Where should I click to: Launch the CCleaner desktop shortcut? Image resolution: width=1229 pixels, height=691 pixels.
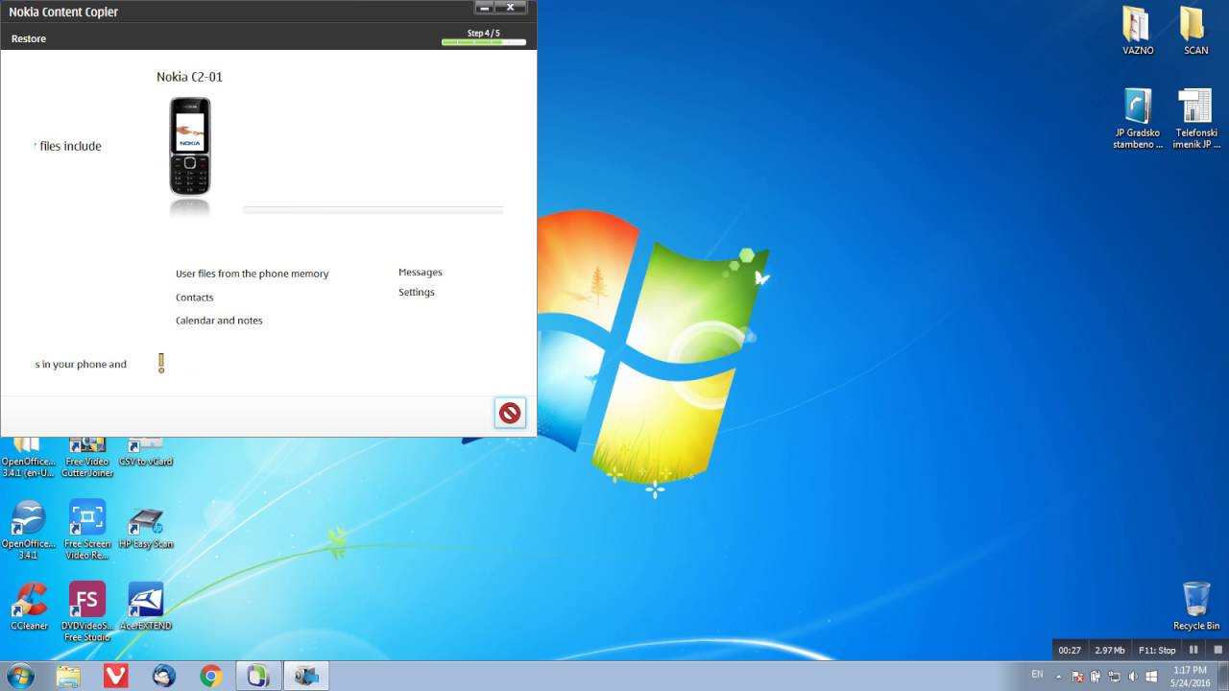[29, 607]
